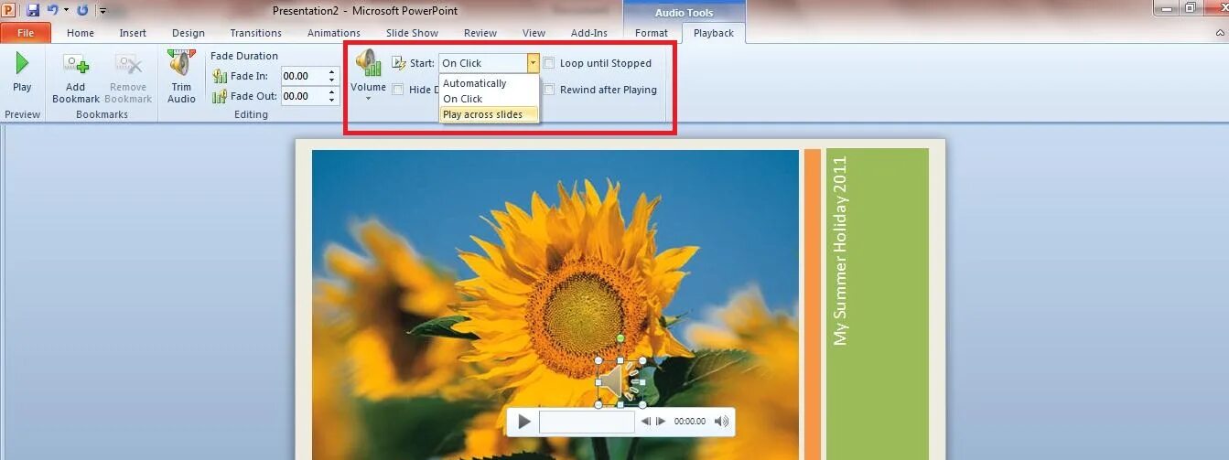Image resolution: width=1229 pixels, height=460 pixels.
Task: Switch to the Review tab
Action: 480,33
